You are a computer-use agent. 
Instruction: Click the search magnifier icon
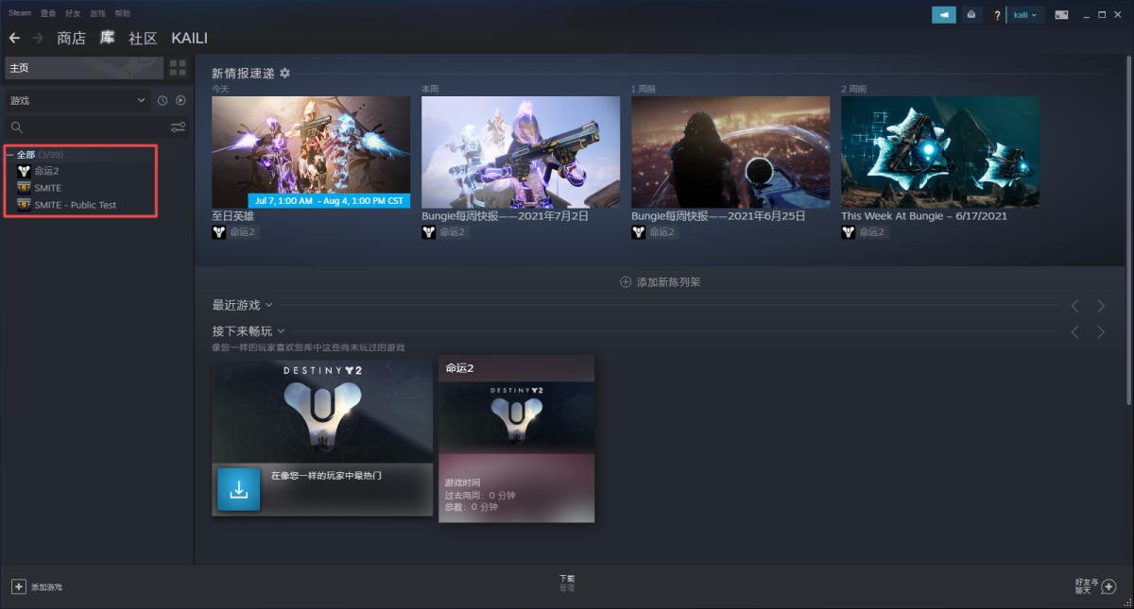click(x=17, y=127)
